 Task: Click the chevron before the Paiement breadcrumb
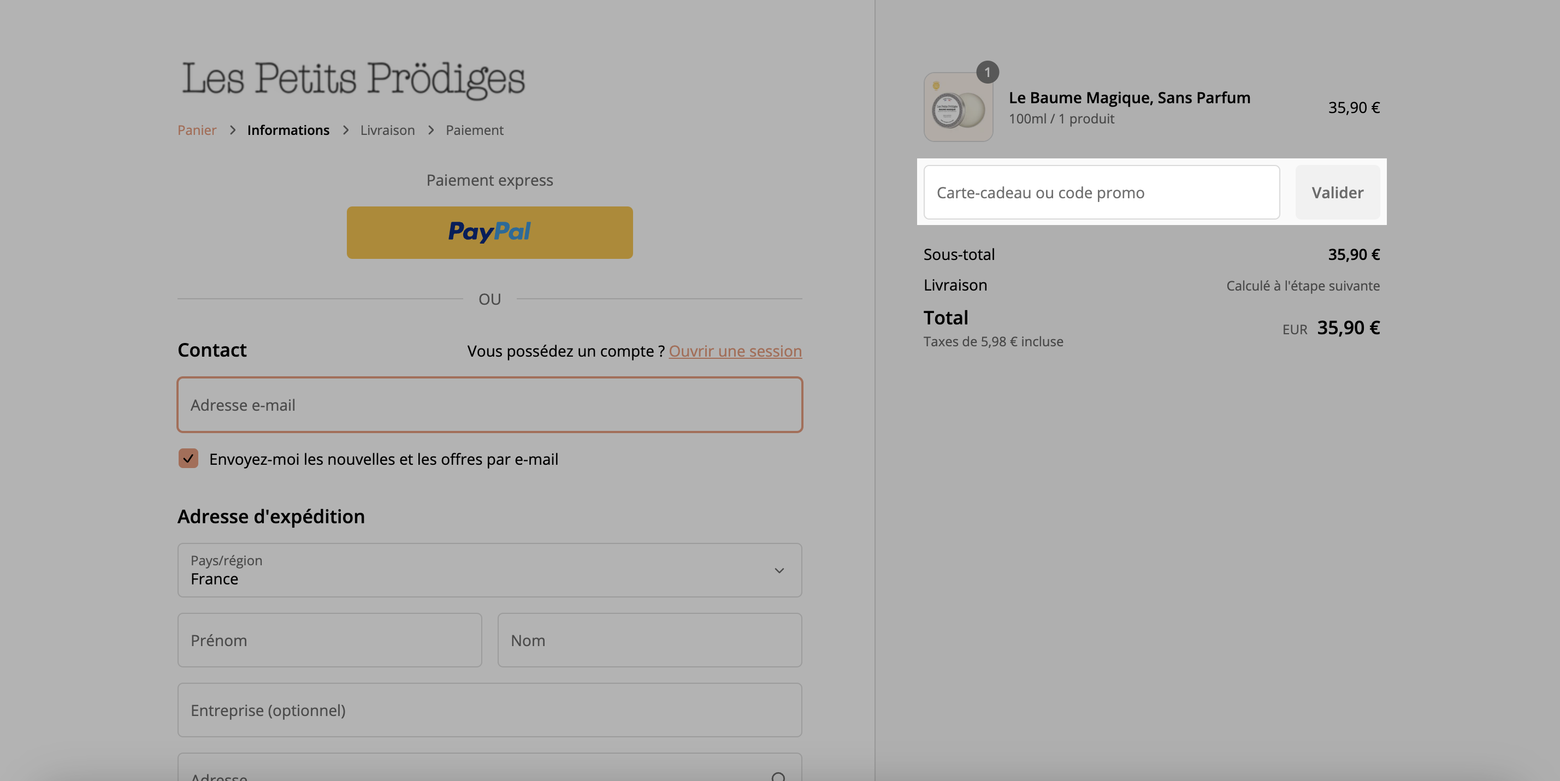pyautogui.click(x=431, y=130)
